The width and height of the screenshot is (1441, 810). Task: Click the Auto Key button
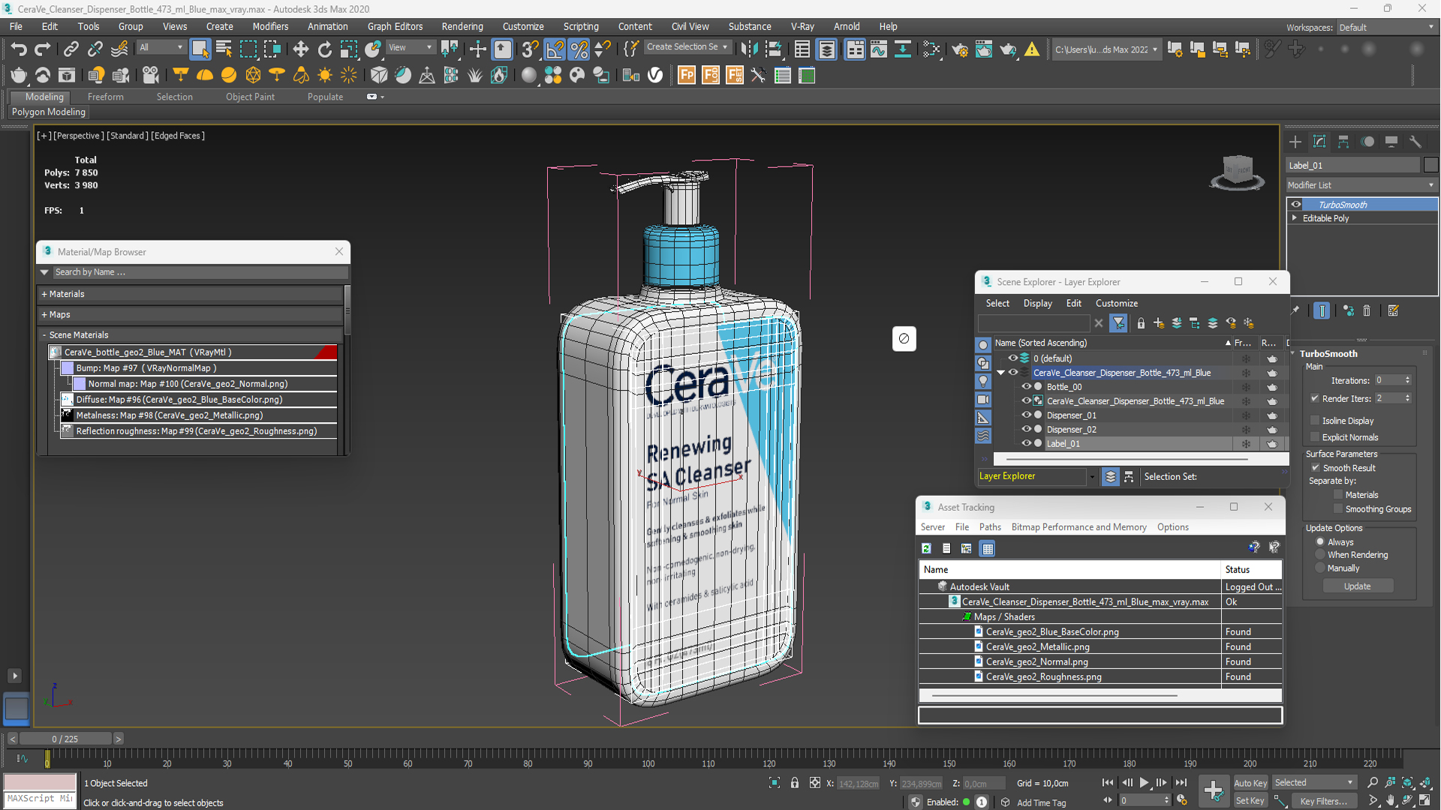pyautogui.click(x=1250, y=783)
